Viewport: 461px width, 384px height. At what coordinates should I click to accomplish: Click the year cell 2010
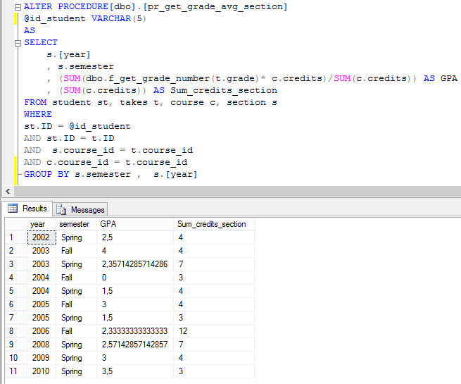pos(42,371)
